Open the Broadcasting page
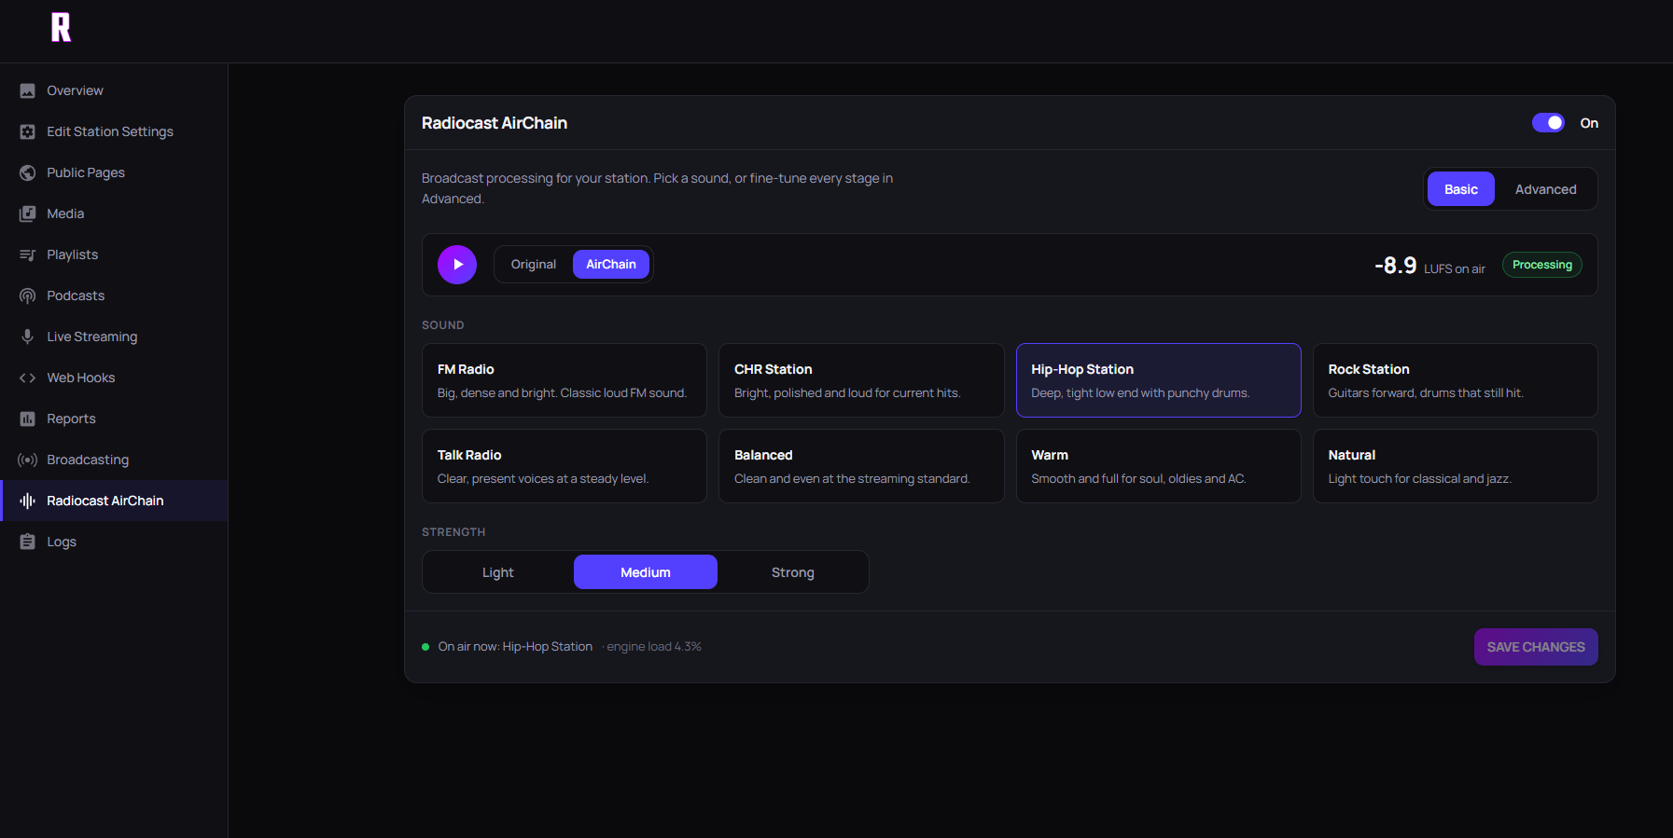The image size is (1673, 838). 114,460
